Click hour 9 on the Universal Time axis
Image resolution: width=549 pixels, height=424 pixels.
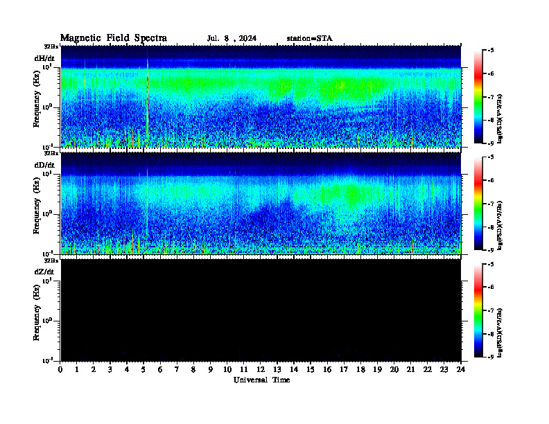coord(211,370)
